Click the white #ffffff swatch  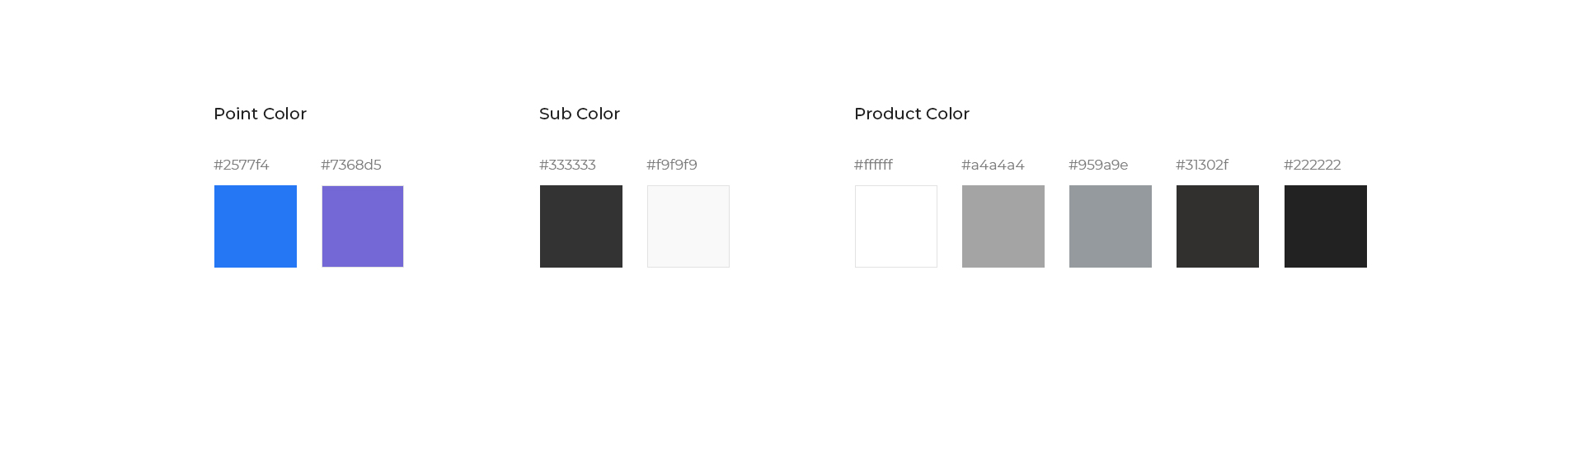click(x=896, y=226)
